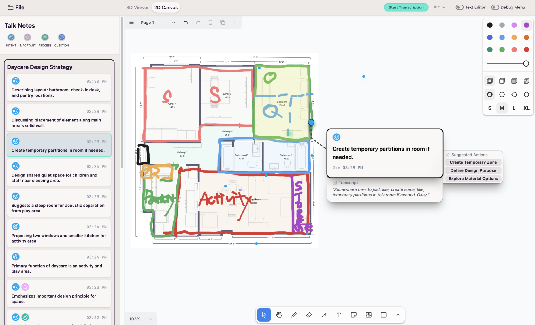Filter notes by IMPORTANT icon
Image resolution: width=535 pixels, height=325 pixels.
pos(27,37)
